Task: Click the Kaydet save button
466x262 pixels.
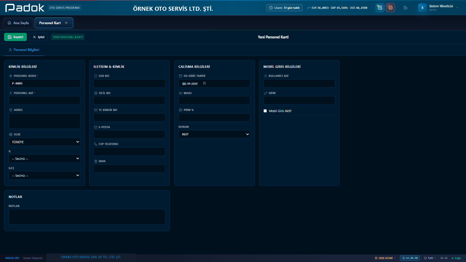Action: coord(15,37)
